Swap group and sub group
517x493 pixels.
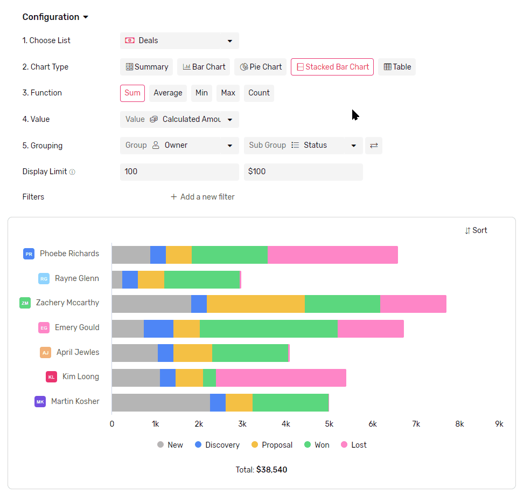pos(374,145)
